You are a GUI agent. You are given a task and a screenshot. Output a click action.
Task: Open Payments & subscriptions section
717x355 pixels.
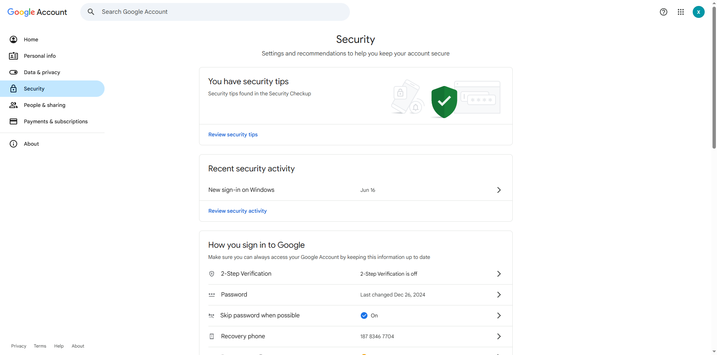(52, 121)
